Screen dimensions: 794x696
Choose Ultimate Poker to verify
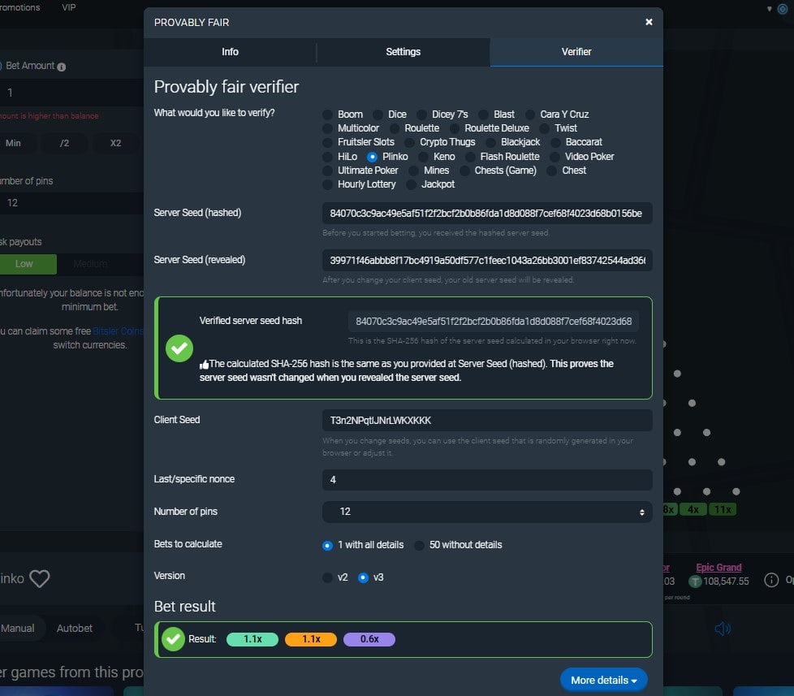click(328, 171)
